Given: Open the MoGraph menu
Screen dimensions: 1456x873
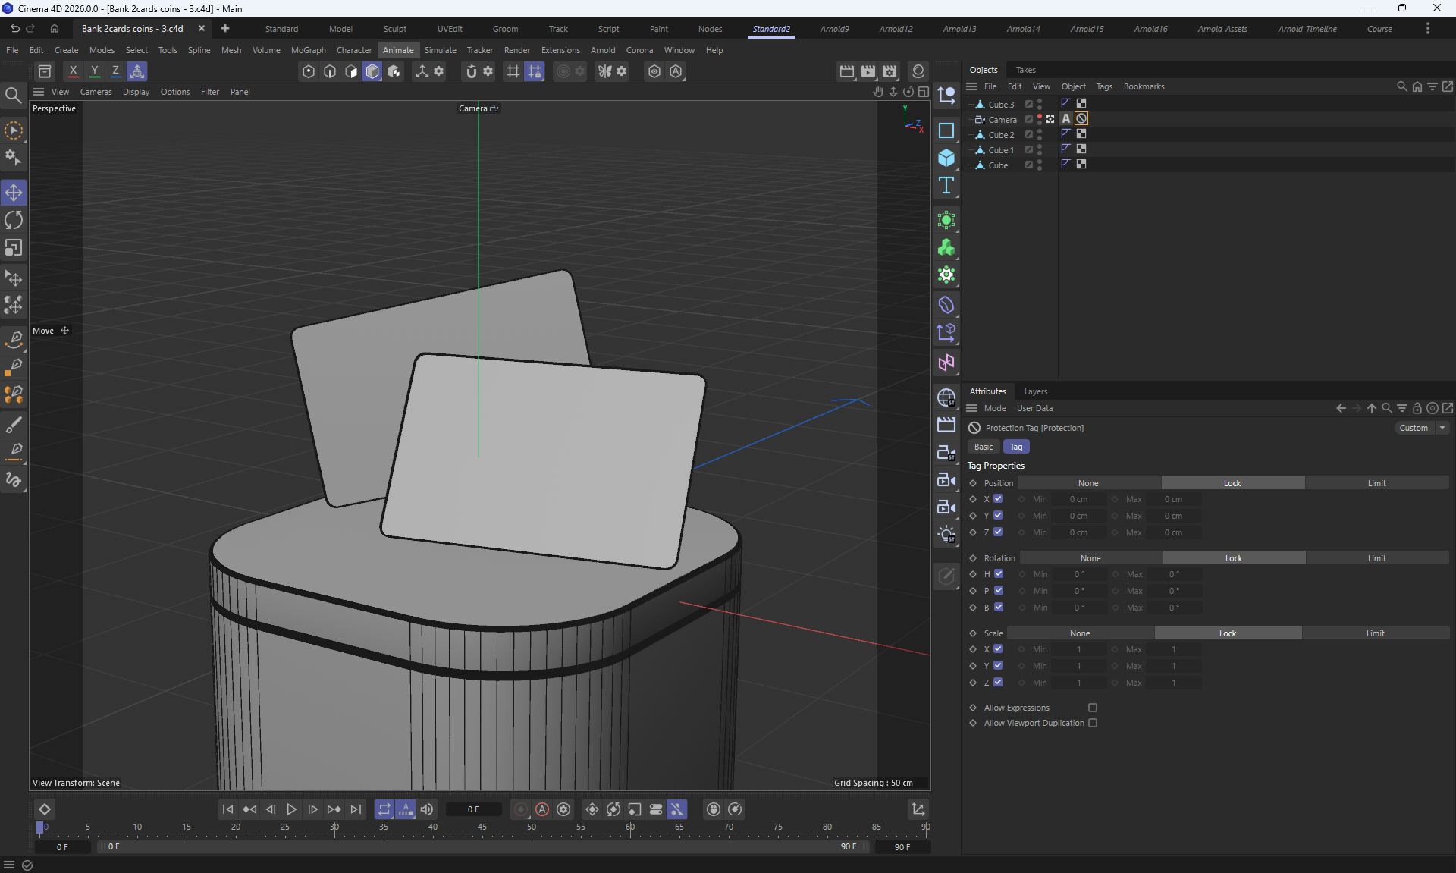Looking at the screenshot, I should pyautogui.click(x=308, y=50).
